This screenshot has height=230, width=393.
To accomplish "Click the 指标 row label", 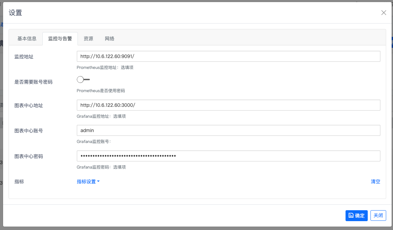I will coord(19,182).
